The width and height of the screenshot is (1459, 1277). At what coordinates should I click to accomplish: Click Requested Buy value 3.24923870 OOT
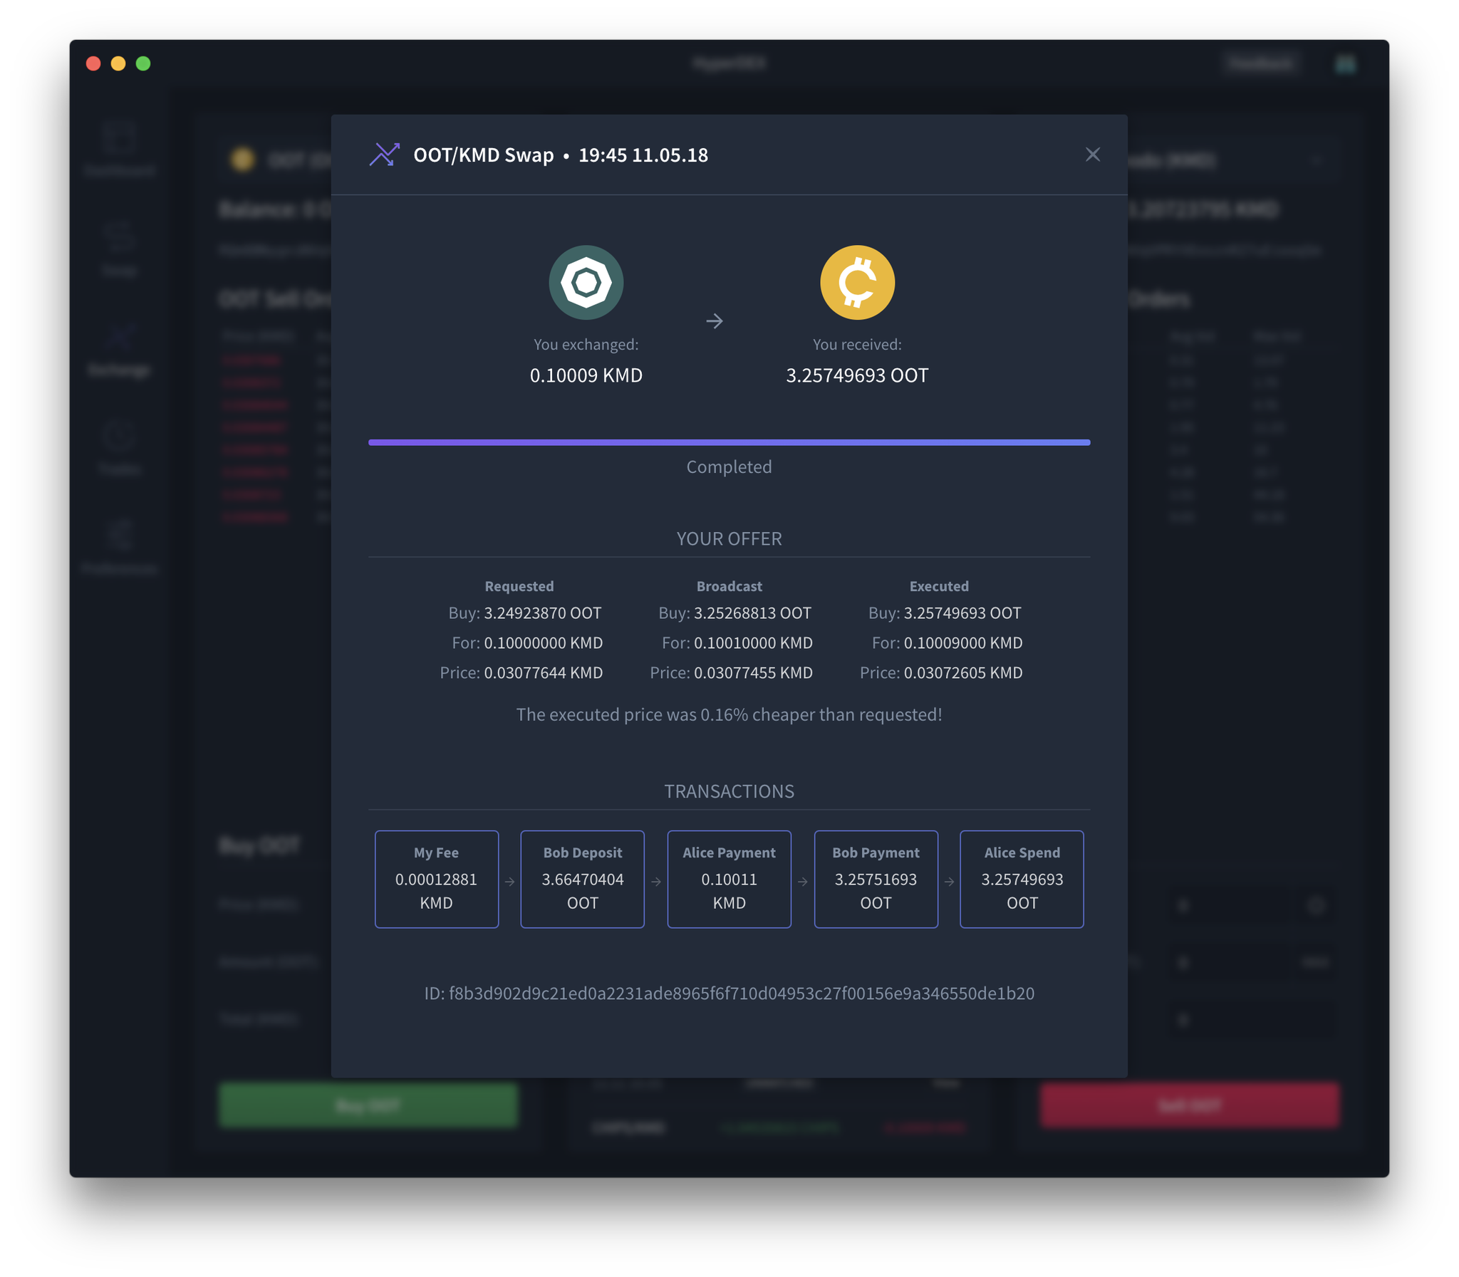pyautogui.click(x=542, y=613)
